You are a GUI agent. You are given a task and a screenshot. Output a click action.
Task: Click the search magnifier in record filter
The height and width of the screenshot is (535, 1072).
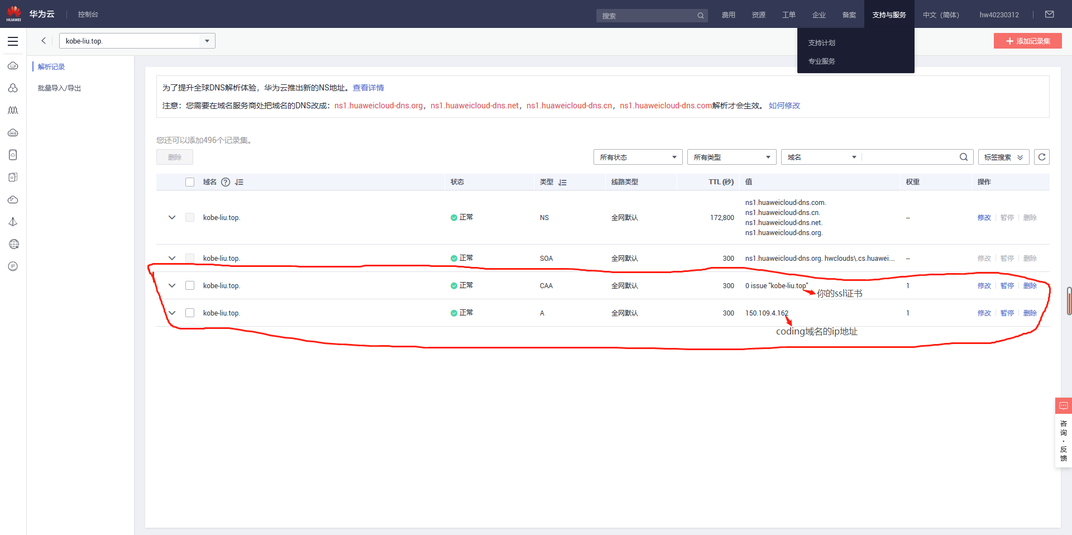click(x=963, y=157)
